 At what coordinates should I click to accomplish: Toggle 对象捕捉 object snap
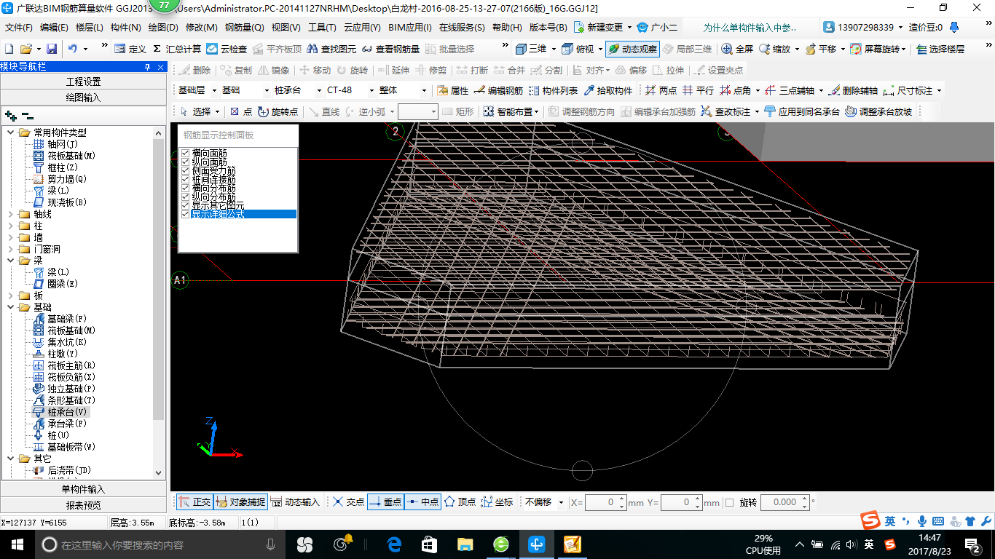coord(240,502)
